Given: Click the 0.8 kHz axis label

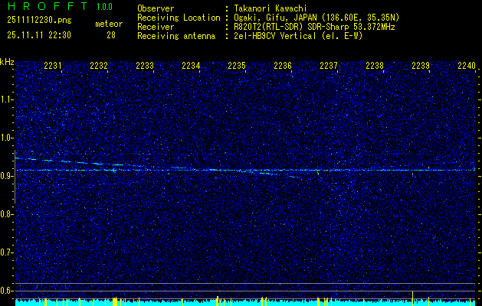Looking at the screenshot, I should 6,214.
